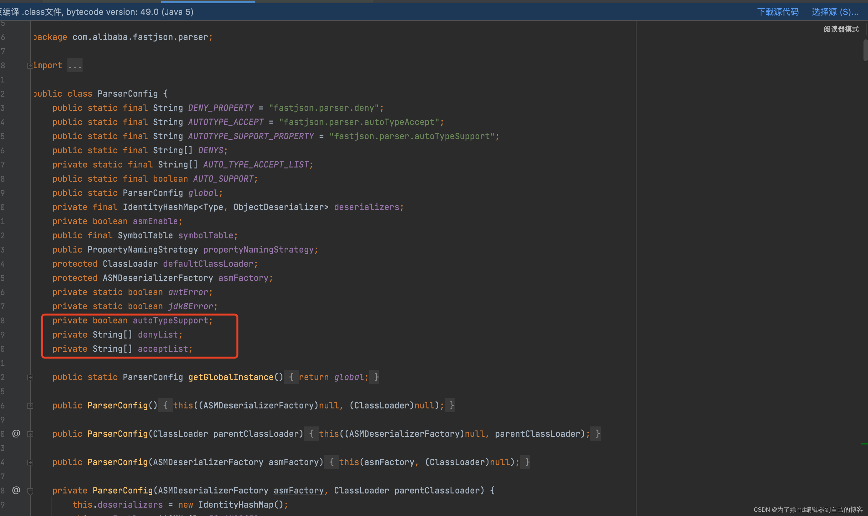Click the package name com.alibaba.fastjson.parser

[140, 37]
